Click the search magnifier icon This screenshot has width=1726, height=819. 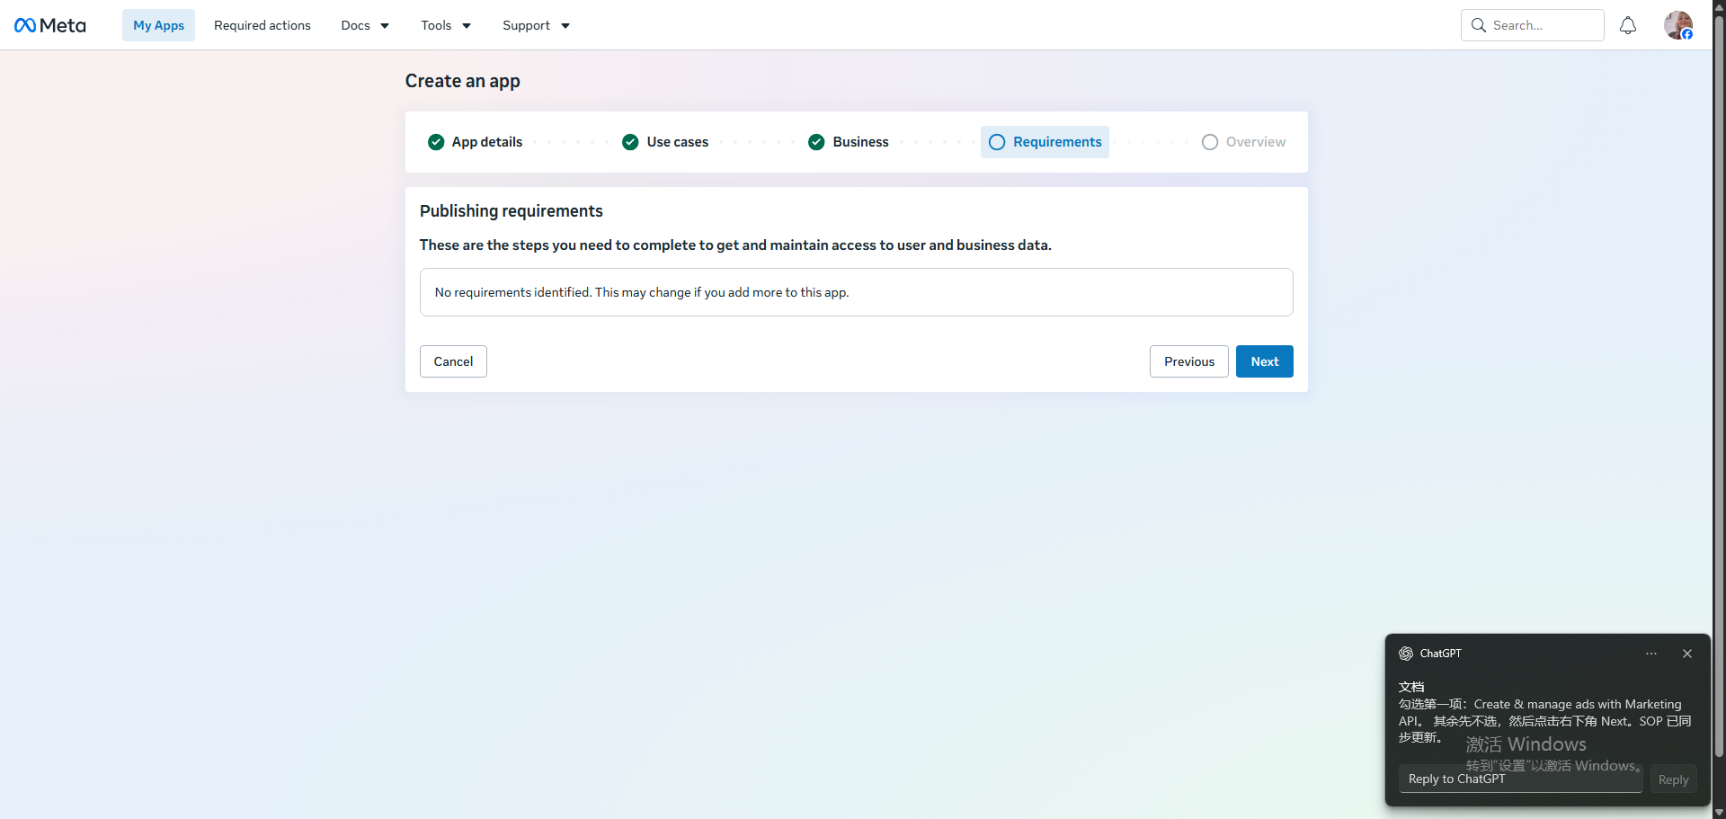(x=1479, y=25)
